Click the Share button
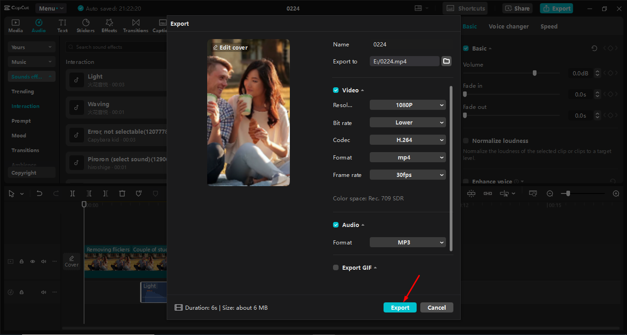627x335 pixels. pos(517,8)
